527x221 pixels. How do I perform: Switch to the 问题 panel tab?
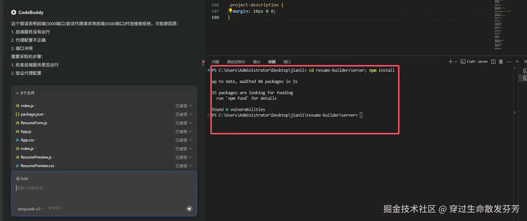[x=215, y=62]
